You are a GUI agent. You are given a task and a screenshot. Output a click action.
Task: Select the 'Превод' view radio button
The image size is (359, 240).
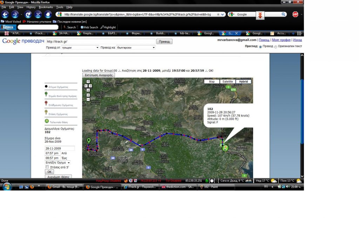point(260,47)
